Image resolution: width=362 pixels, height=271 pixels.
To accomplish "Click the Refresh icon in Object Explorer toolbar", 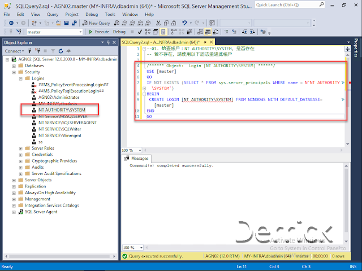I will pyautogui.click(x=61, y=51).
